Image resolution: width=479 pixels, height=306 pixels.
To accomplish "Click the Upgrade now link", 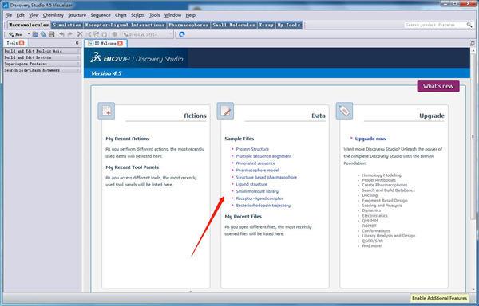I will (370, 139).
